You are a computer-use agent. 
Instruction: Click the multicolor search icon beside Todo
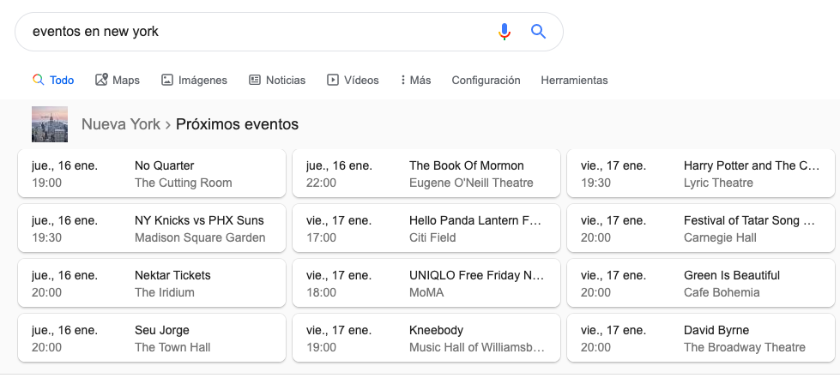point(38,80)
